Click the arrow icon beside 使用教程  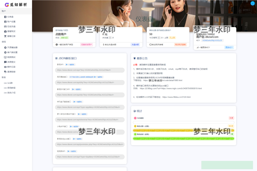coord(5,88)
